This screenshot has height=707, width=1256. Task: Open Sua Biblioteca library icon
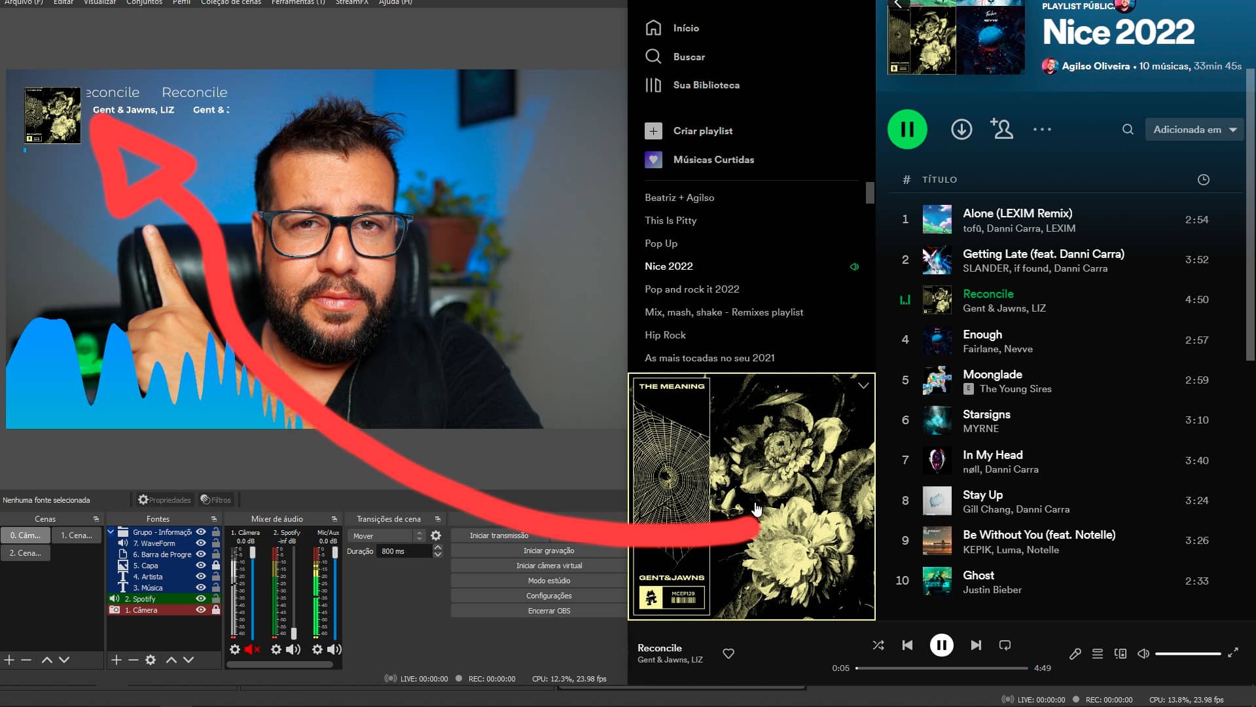coord(653,85)
